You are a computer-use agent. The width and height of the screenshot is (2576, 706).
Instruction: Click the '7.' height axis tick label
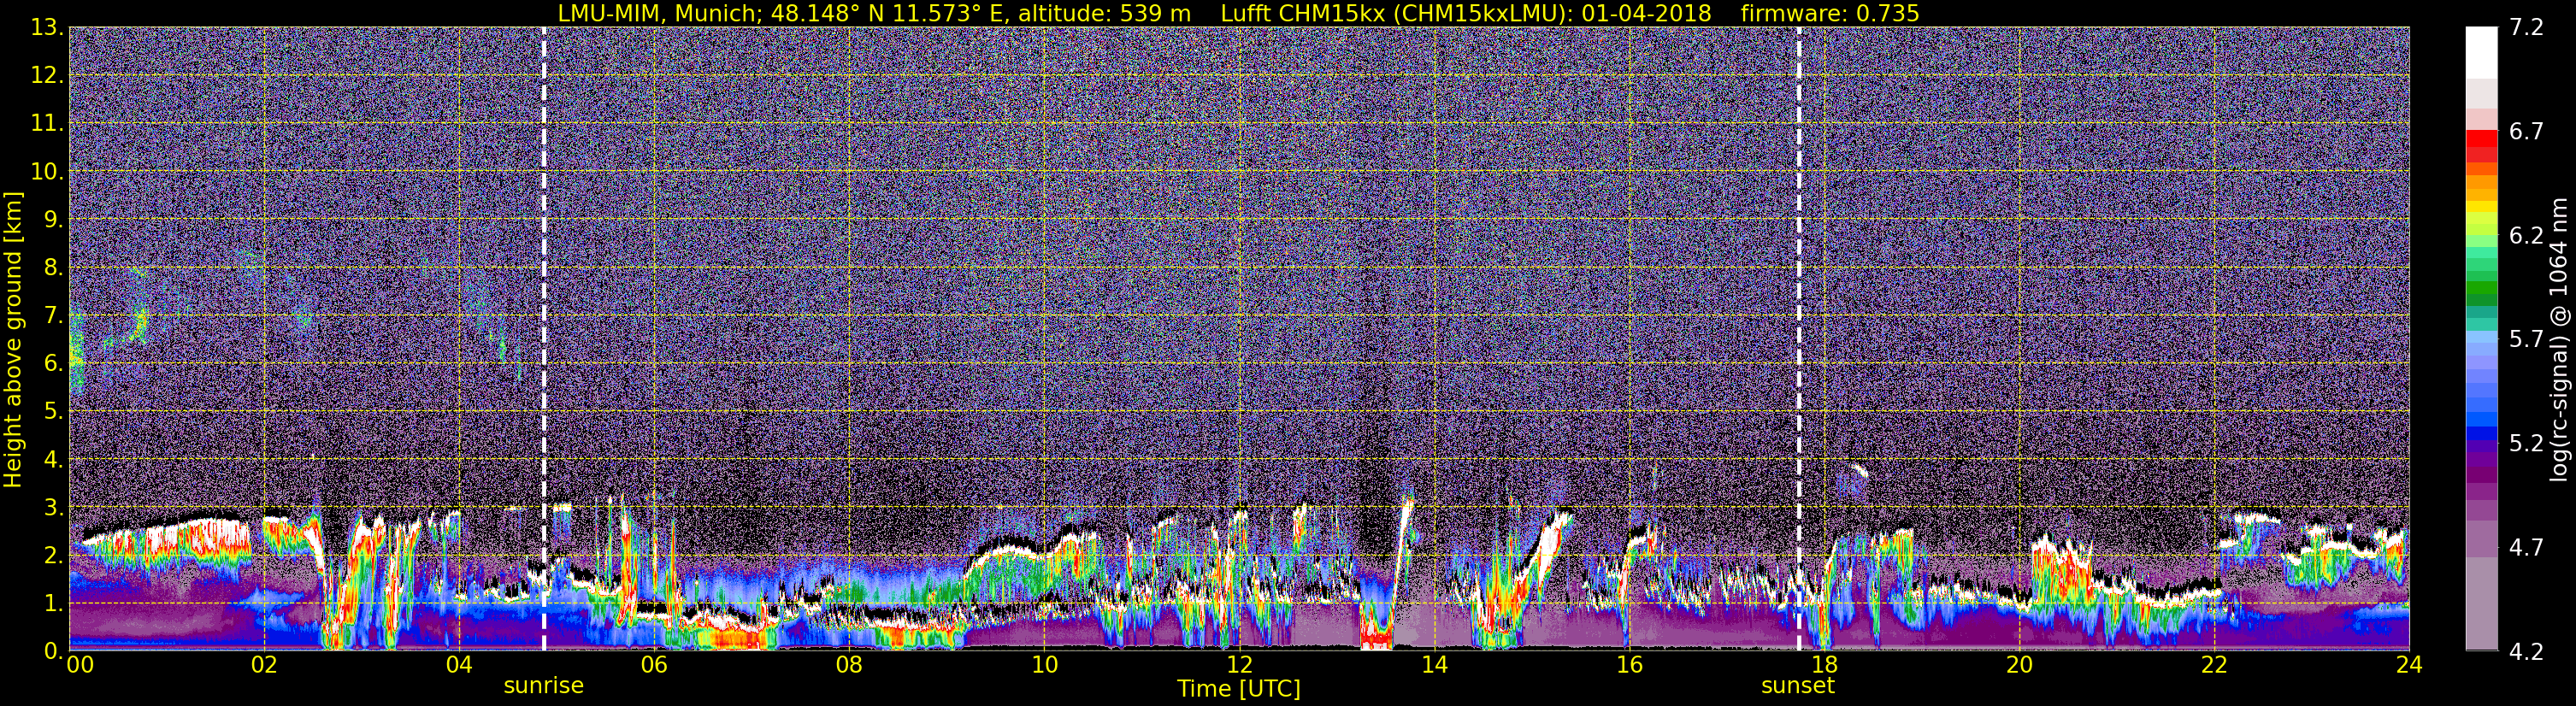[53, 315]
